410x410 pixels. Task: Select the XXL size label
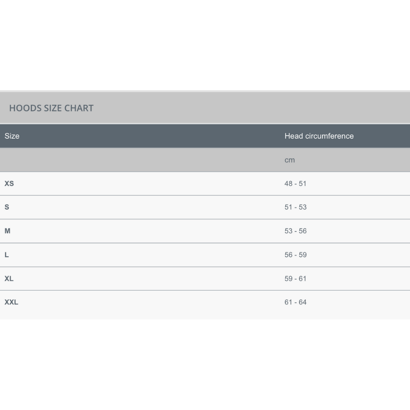tap(11, 302)
